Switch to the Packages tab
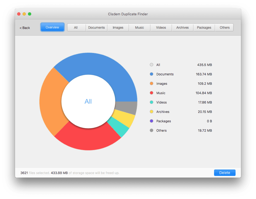256x199 pixels. 204,28
